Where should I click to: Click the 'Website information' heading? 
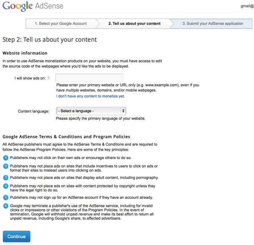coord(25,53)
